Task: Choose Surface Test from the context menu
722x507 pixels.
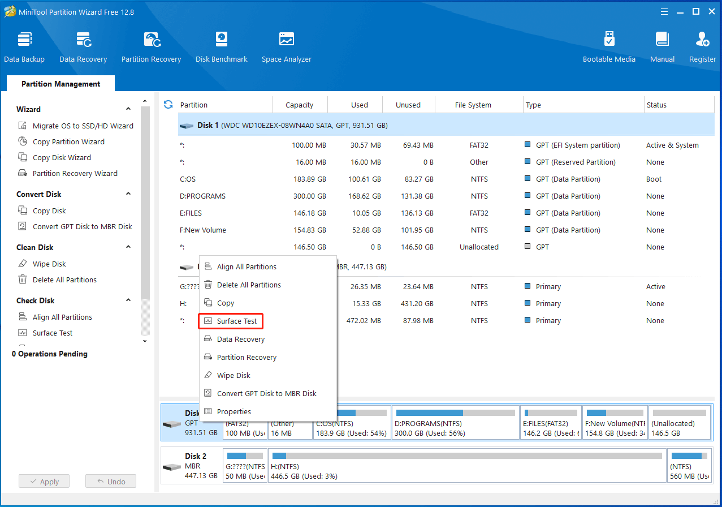Action: tap(268, 321)
